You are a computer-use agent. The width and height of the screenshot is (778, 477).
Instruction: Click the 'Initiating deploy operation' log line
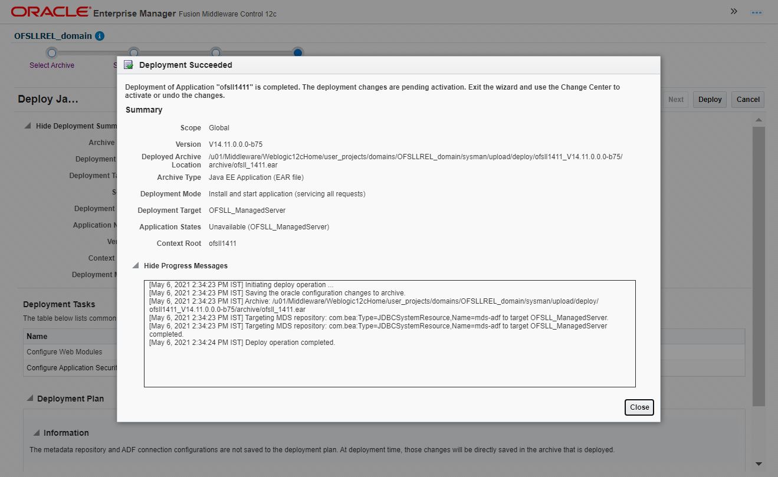coord(241,285)
